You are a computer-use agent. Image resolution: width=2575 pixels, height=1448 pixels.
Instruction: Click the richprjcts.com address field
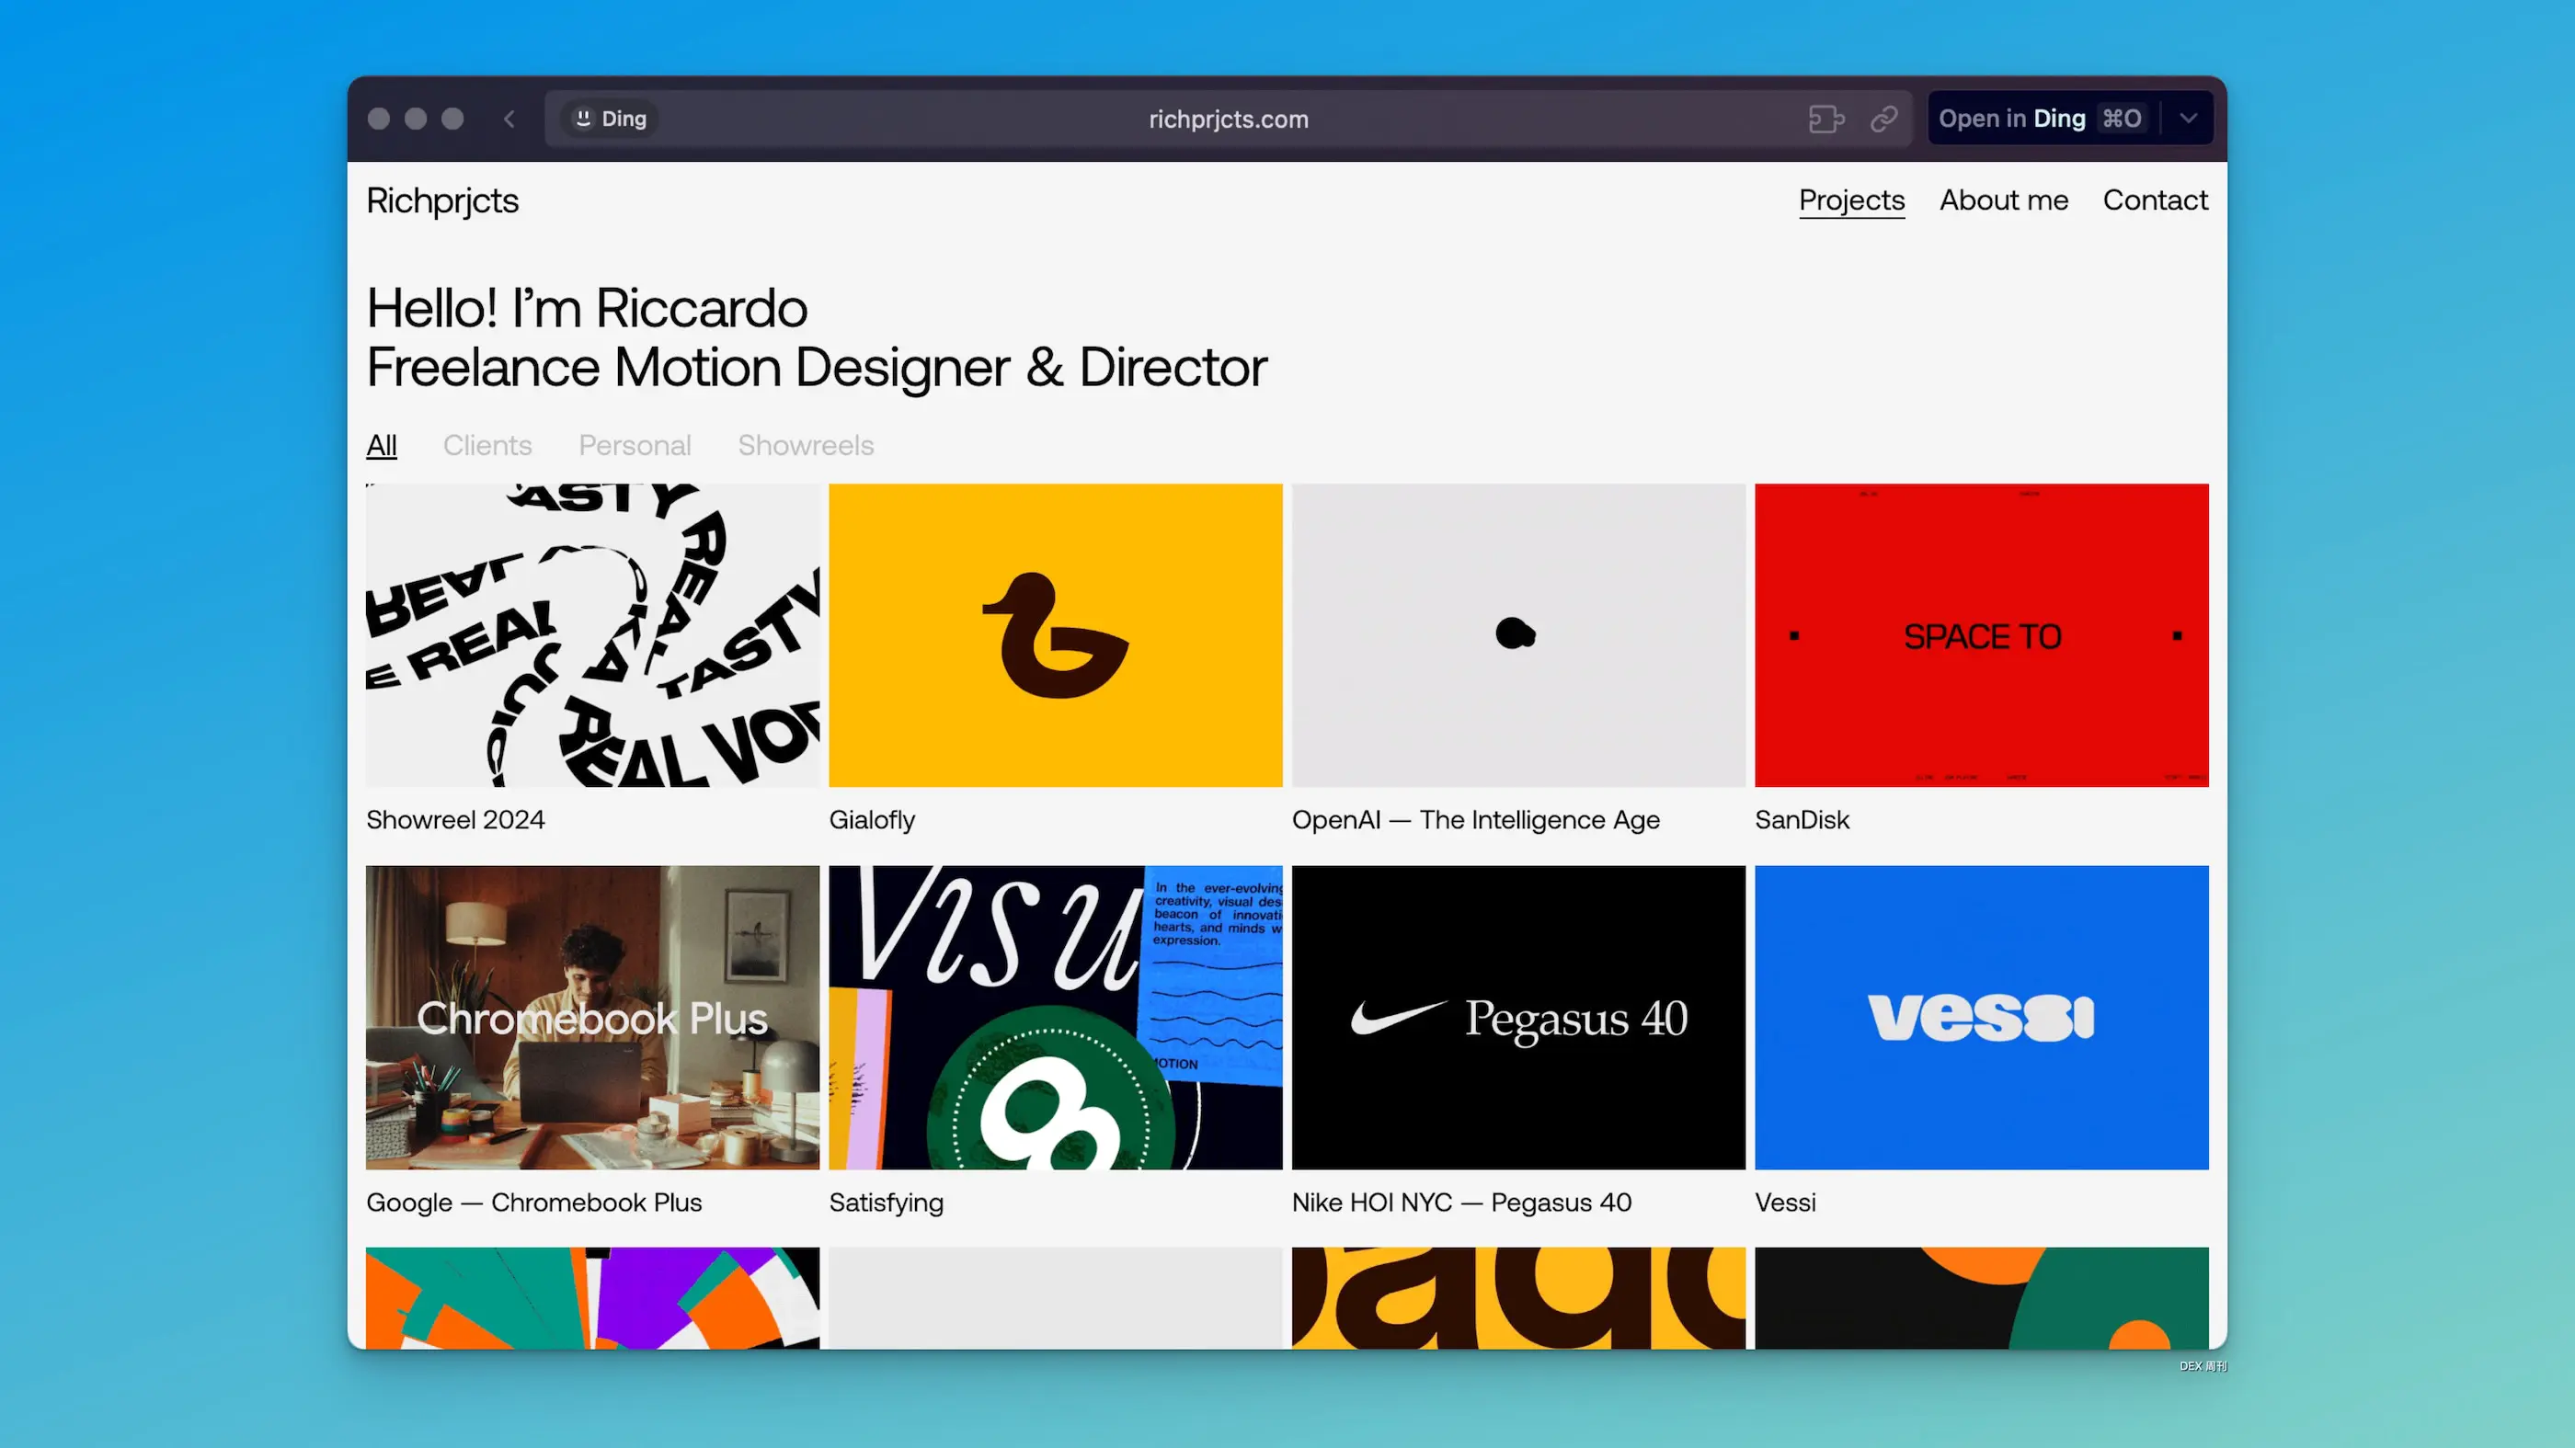(x=1228, y=119)
